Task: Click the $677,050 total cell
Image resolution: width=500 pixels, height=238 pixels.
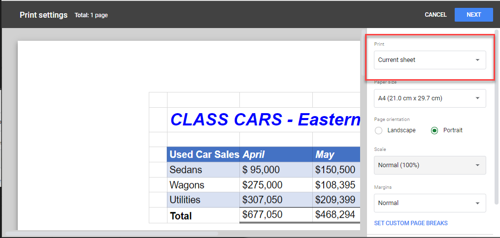Action: click(x=263, y=215)
